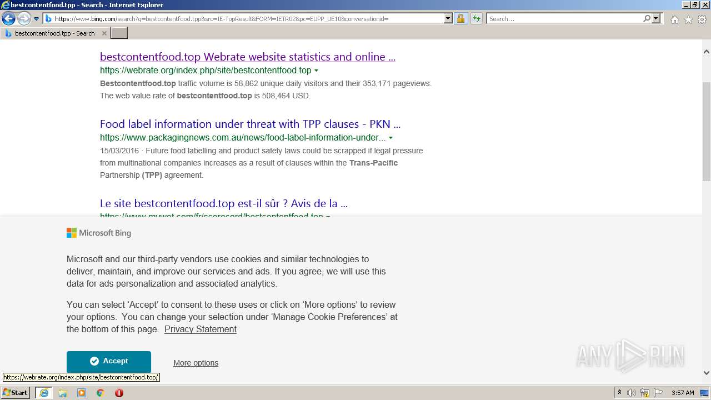711x400 pixels.
Task: Open More options for cookies
Action: point(196,363)
